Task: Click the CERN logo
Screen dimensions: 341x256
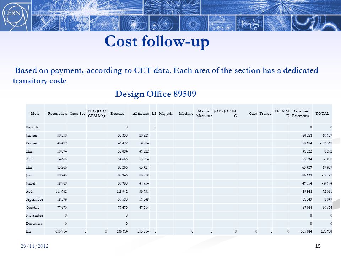Action: pos(16,15)
